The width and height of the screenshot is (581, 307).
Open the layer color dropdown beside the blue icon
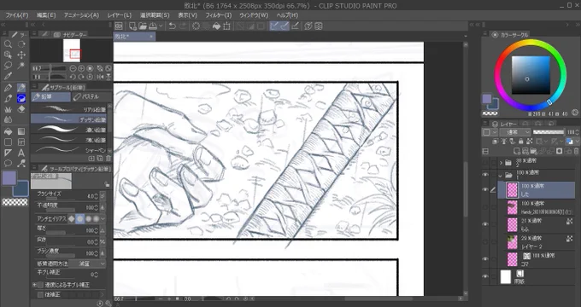point(577,142)
